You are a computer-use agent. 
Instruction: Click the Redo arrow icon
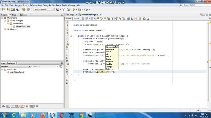tap(28, 10)
